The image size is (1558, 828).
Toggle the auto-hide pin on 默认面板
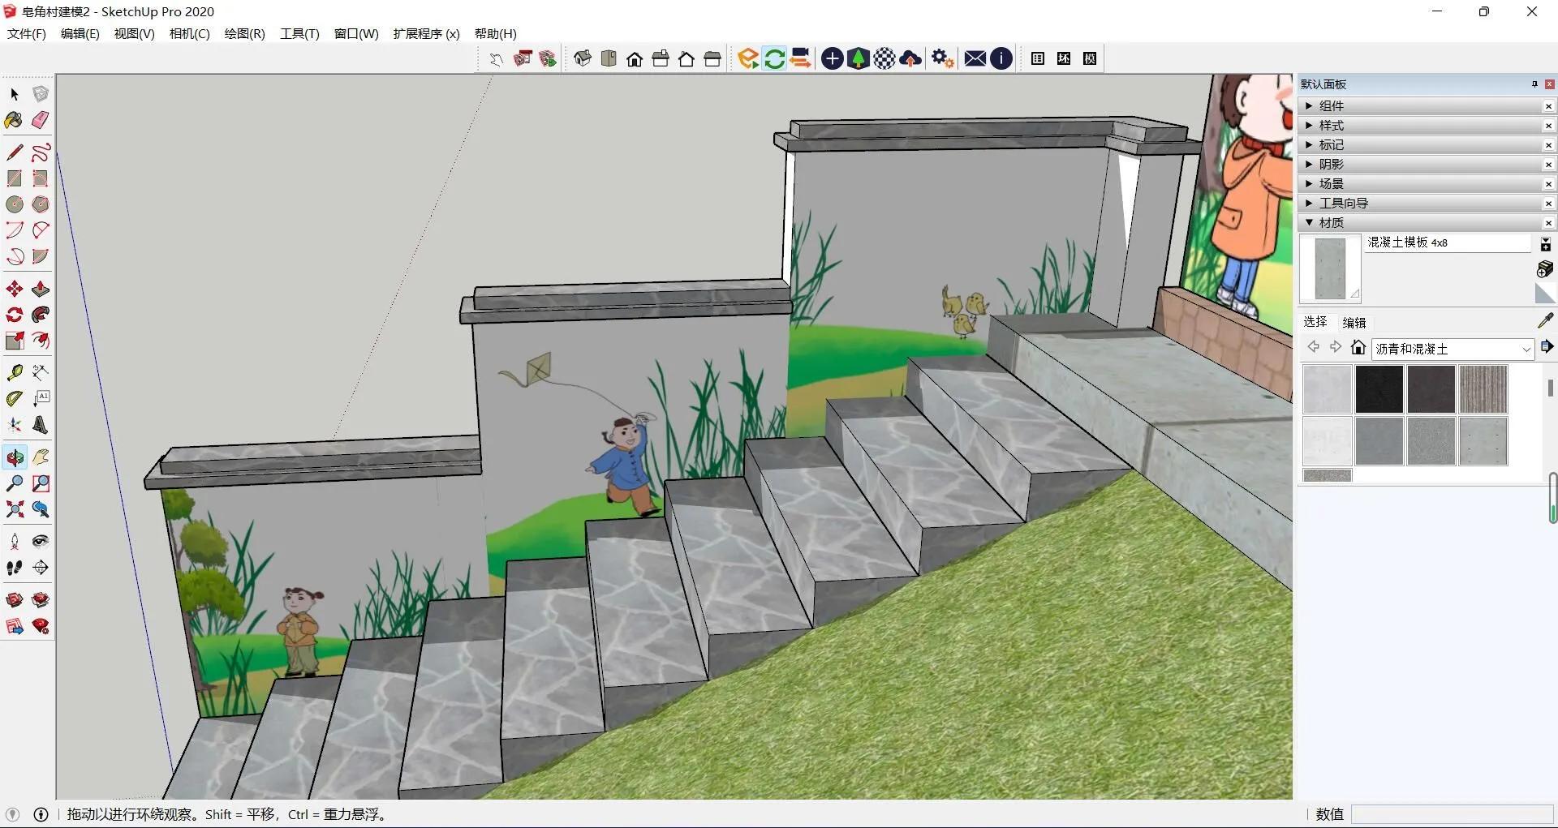pos(1534,84)
